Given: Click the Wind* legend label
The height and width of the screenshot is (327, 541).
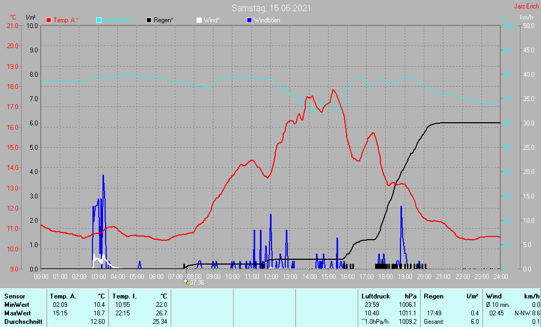Looking at the screenshot, I should click(x=212, y=20).
